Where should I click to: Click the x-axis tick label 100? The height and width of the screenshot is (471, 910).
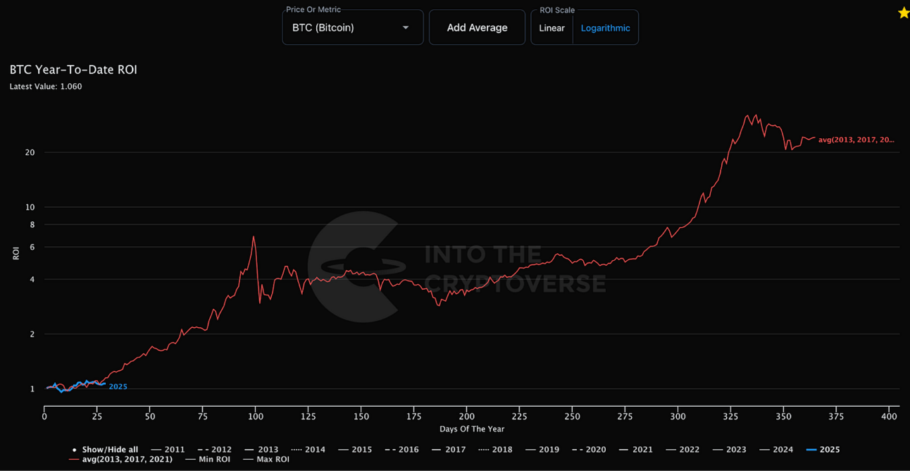point(255,417)
